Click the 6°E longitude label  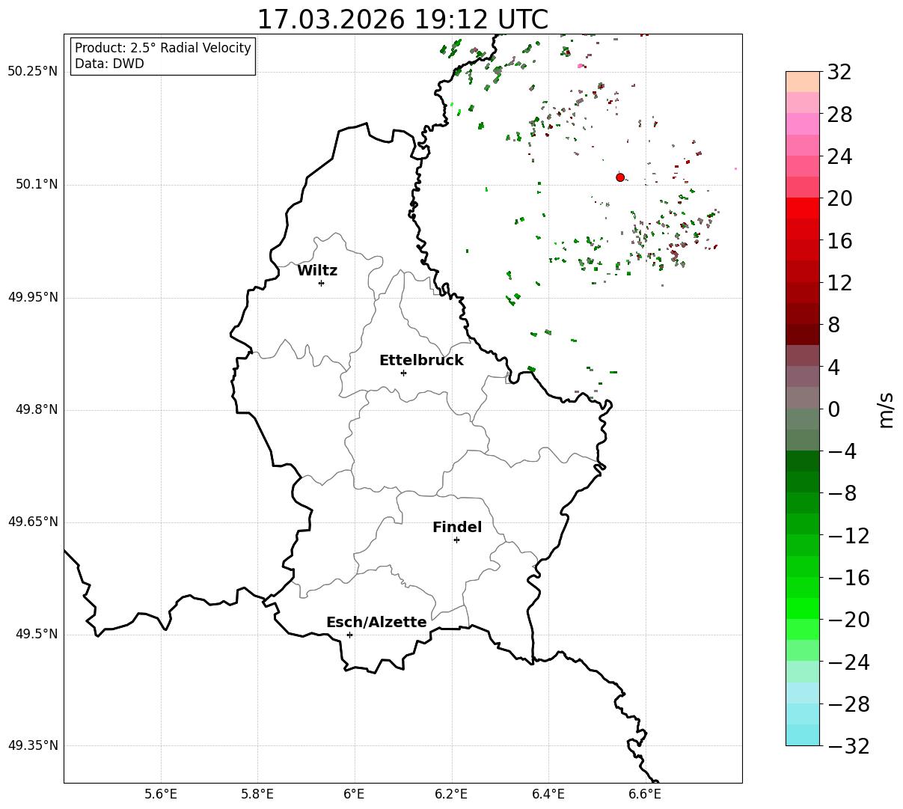[354, 794]
